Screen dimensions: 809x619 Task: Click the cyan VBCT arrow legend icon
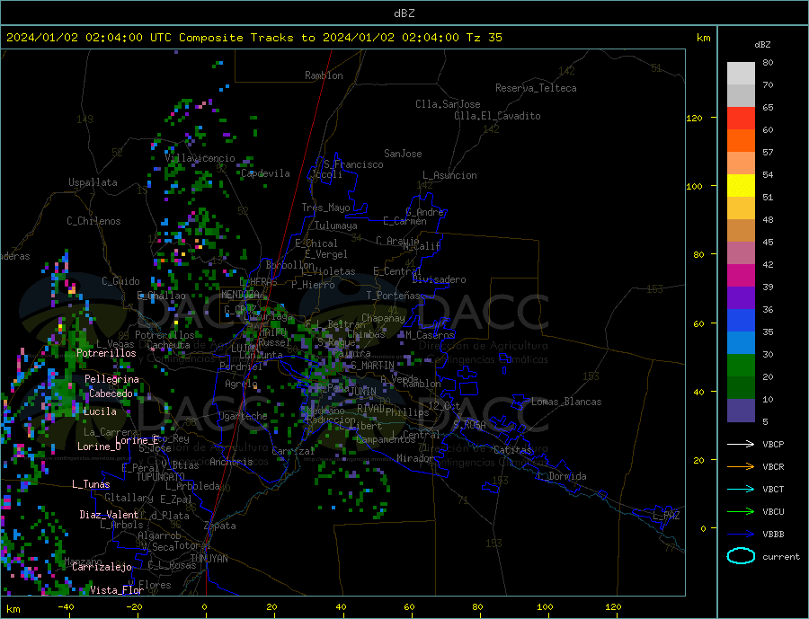pyautogui.click(x=741, y=489)
